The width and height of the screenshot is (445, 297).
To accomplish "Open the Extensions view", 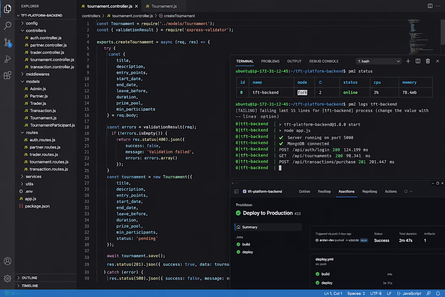I will 8,75.
